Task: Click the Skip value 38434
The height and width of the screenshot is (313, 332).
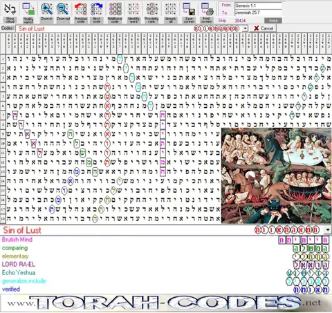Action: (240, 21)
